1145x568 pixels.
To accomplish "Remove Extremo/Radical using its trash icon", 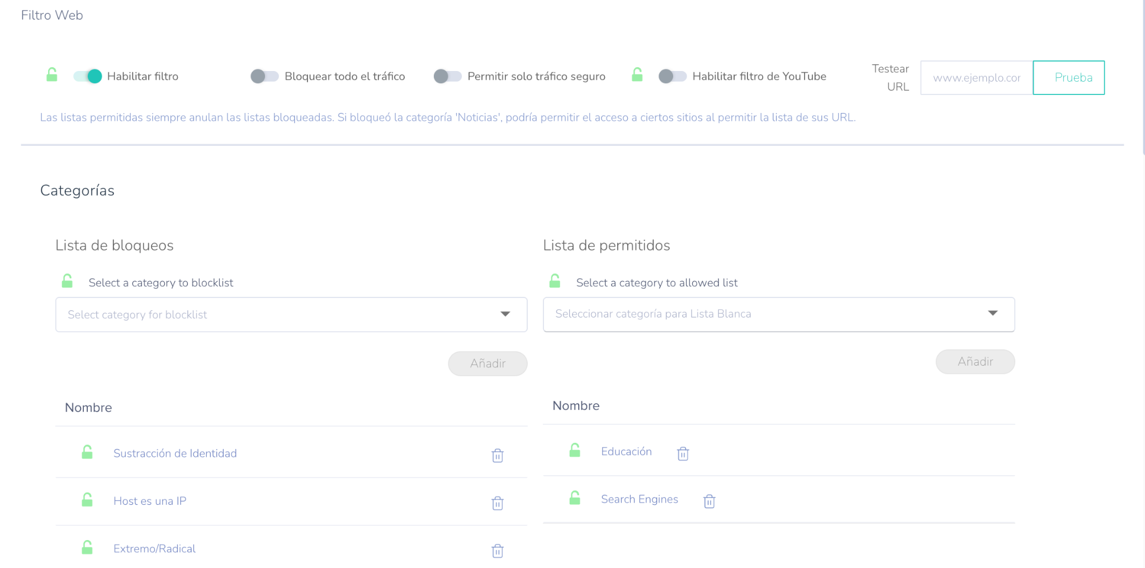I will coord(497,551).
